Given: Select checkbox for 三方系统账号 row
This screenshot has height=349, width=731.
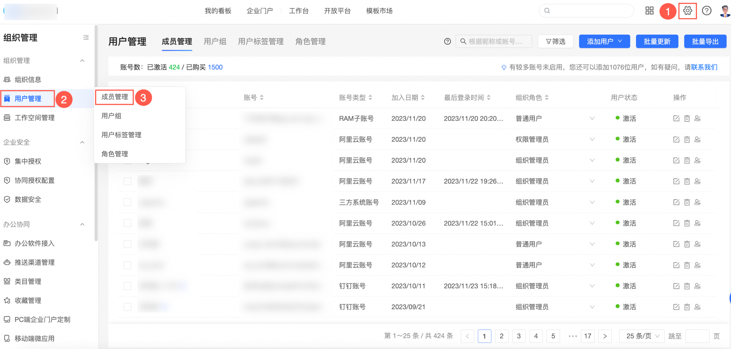Looking at the screenshot, I should 127,202.
